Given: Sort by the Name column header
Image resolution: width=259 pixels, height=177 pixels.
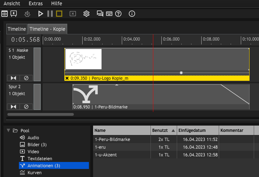Looking at the screenshot, I should click(122, 130).
